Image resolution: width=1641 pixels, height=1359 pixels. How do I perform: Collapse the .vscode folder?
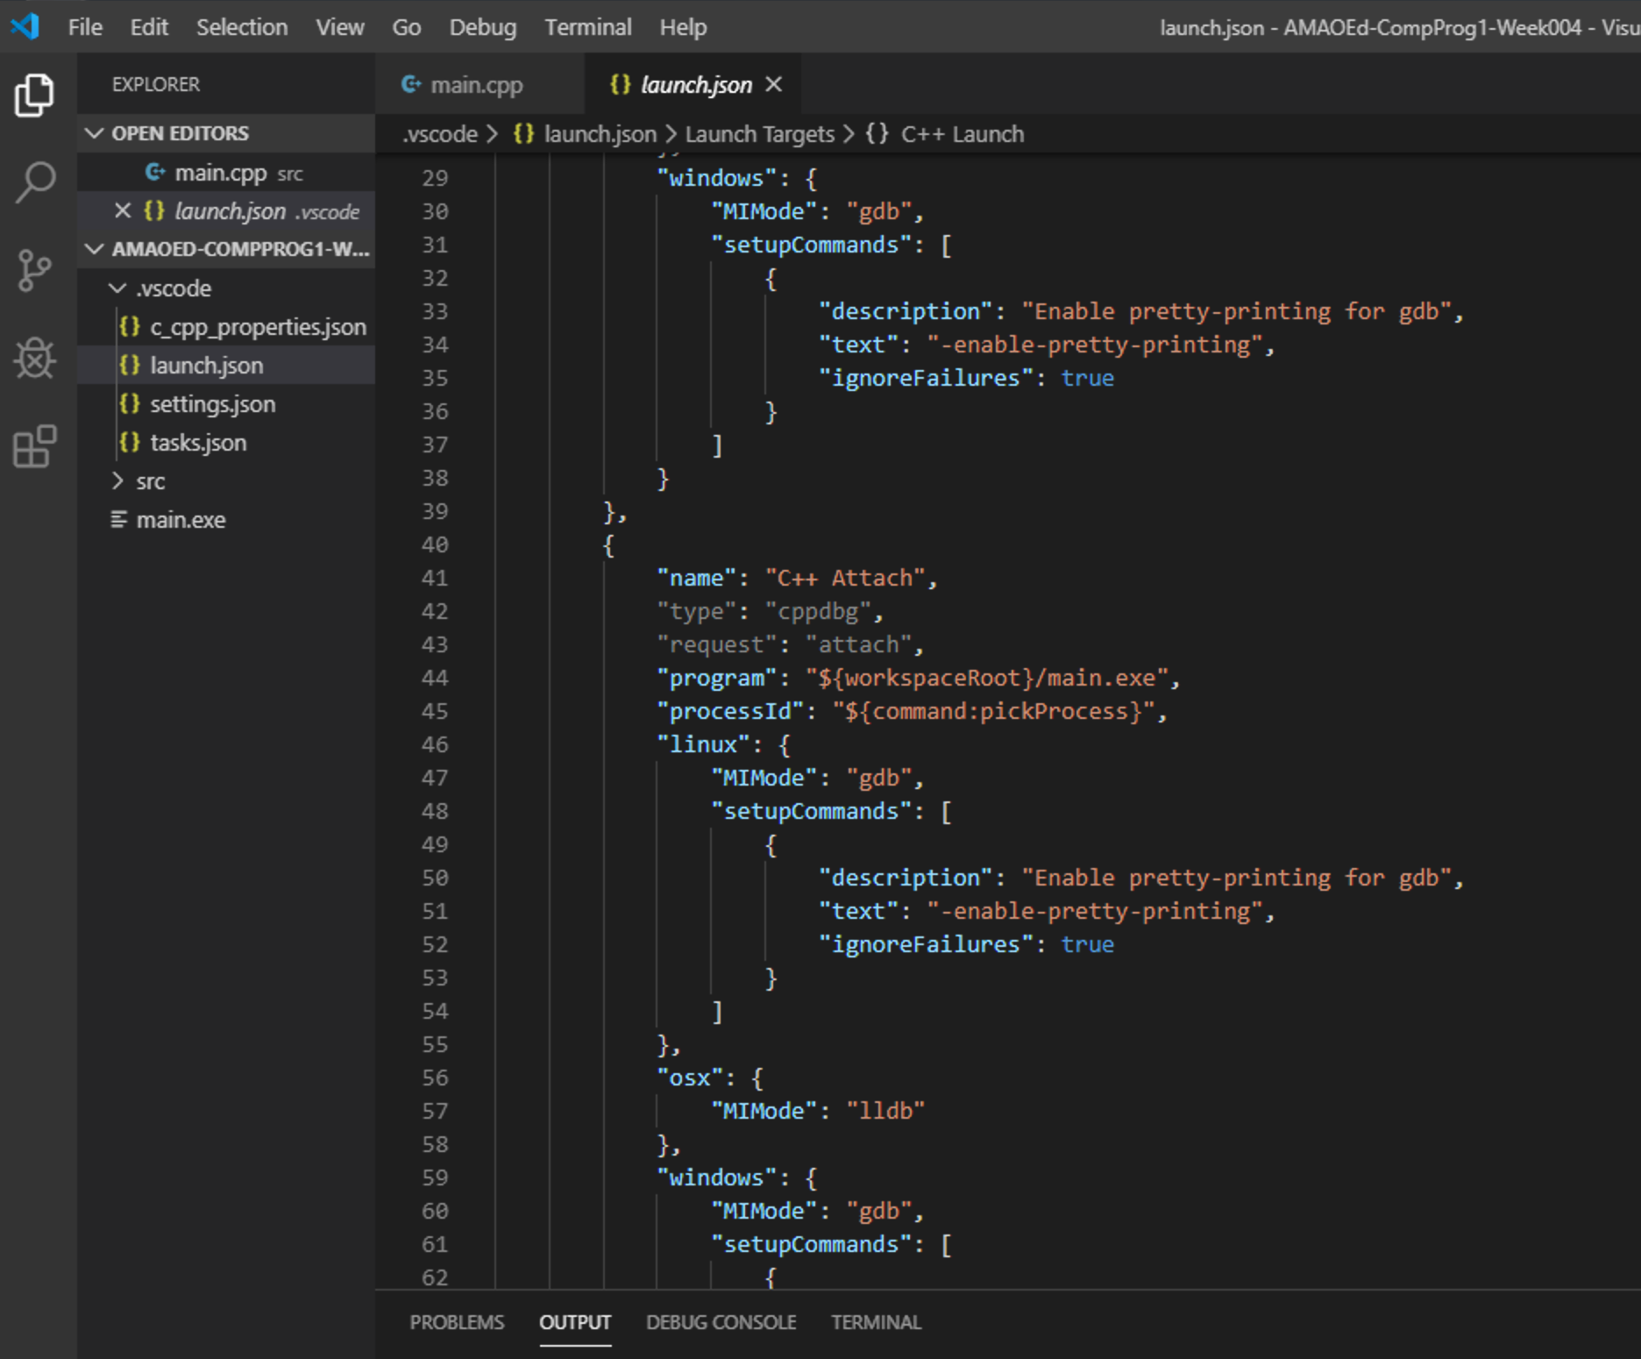[117, 288]
